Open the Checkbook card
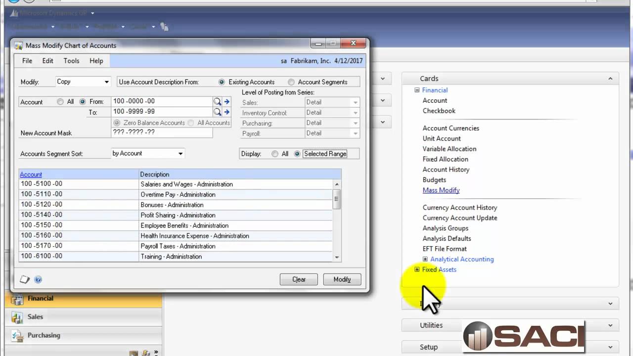The height and width of the screenshot is (356, 633). (x=439, y=111)
